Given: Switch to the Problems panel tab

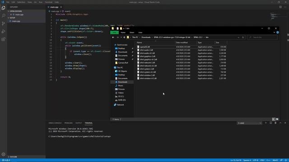Looking at the screenshot, I should [x=68, y=123].
